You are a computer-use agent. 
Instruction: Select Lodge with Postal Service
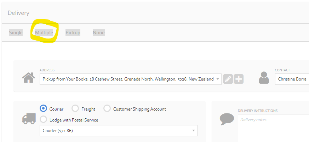tap(43, 119)
